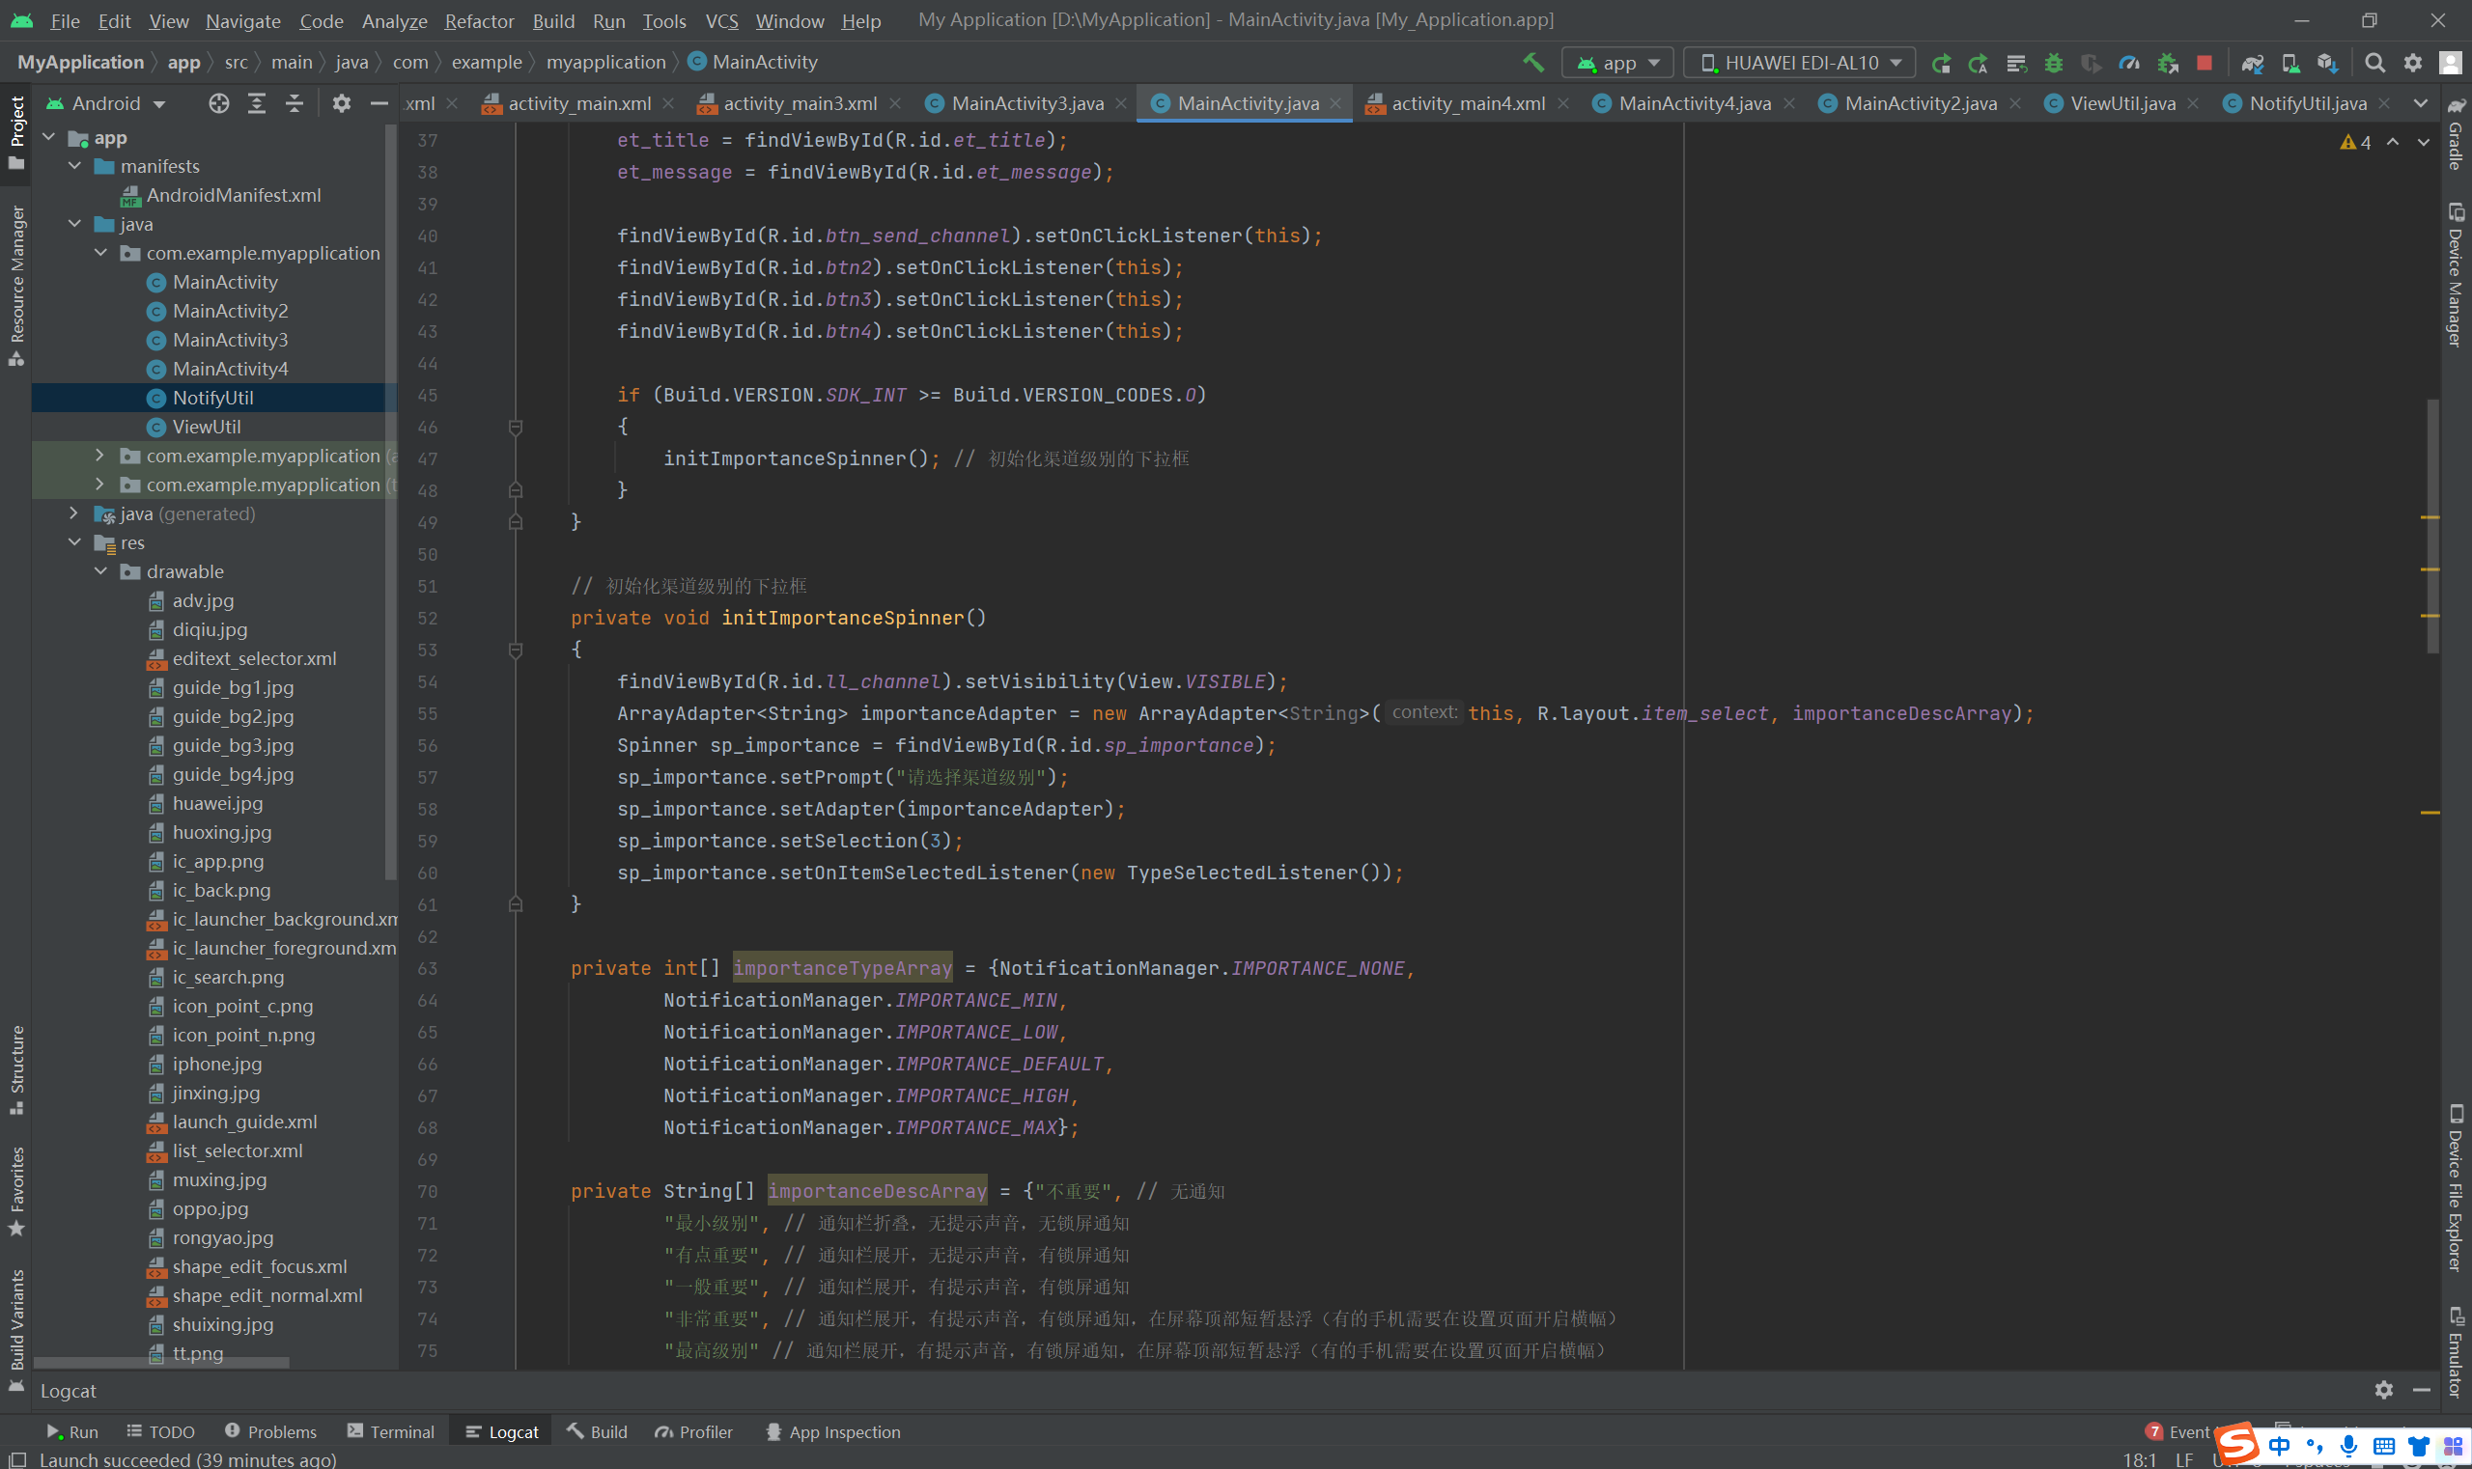
Task: Collapse the drawable folder
Action: pyautogui.click(x=101, y=571)
